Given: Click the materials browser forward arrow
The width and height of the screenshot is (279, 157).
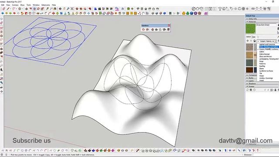Looking at the screenshot, I should tap(251, 41).
